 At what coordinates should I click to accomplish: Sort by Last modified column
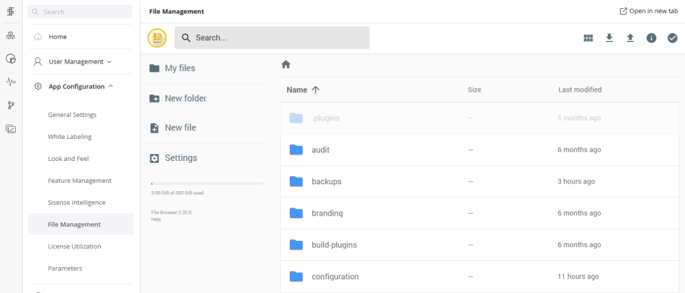[x=580, y=90]
